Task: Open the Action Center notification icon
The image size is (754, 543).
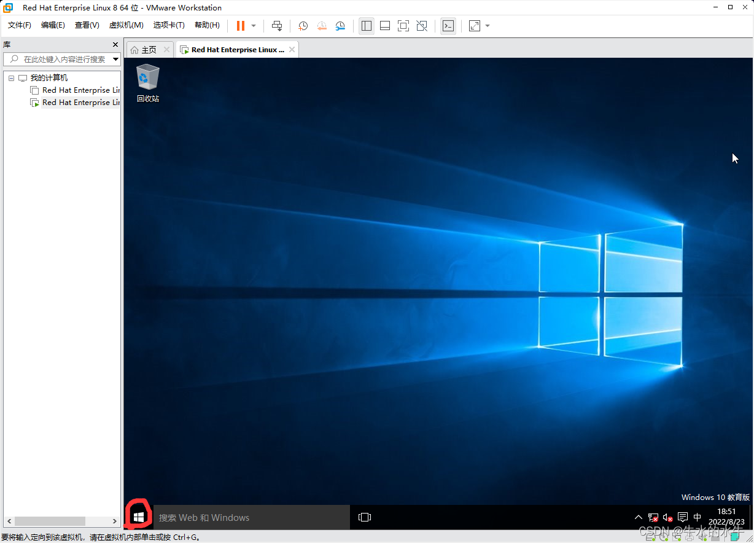Action: tap(683, 517)
